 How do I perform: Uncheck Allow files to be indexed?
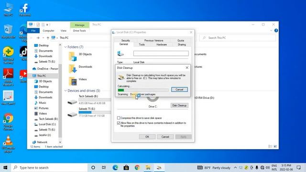point(119,123)
